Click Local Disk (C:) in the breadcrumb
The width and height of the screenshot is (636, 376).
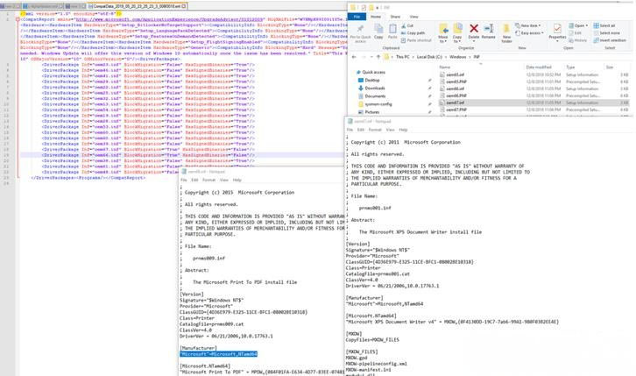(429, 57)
